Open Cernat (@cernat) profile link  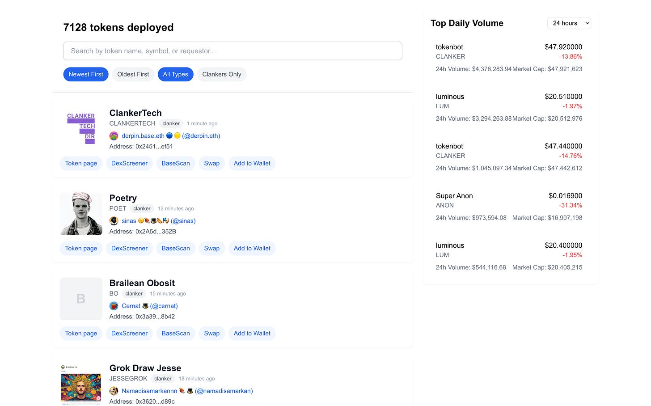tap(150, 306)
